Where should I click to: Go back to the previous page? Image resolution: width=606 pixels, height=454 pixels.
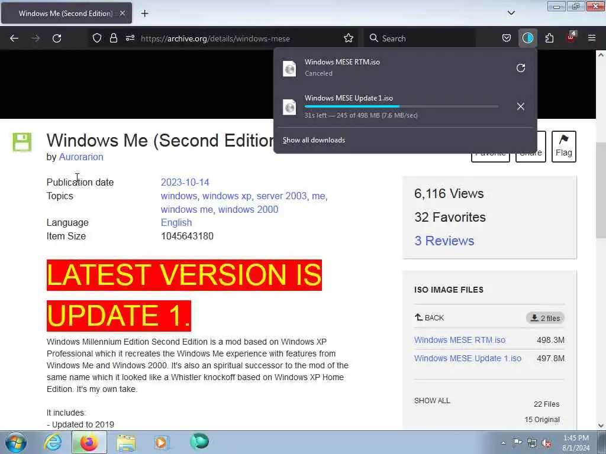click(x=14, y=38)
